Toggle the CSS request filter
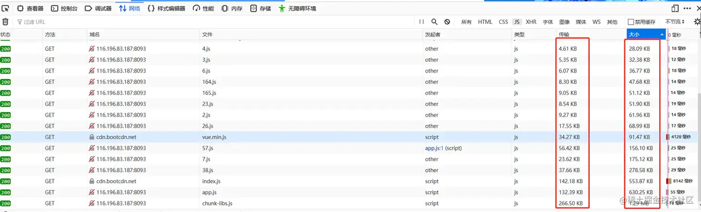Viewport: 701px width, 212px height. pos(503,22)
